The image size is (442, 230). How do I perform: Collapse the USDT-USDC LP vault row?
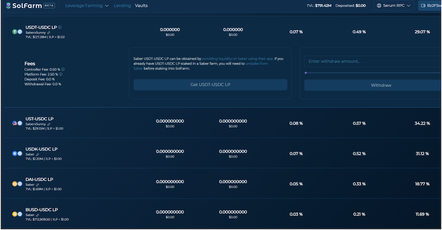pos(221,31)
